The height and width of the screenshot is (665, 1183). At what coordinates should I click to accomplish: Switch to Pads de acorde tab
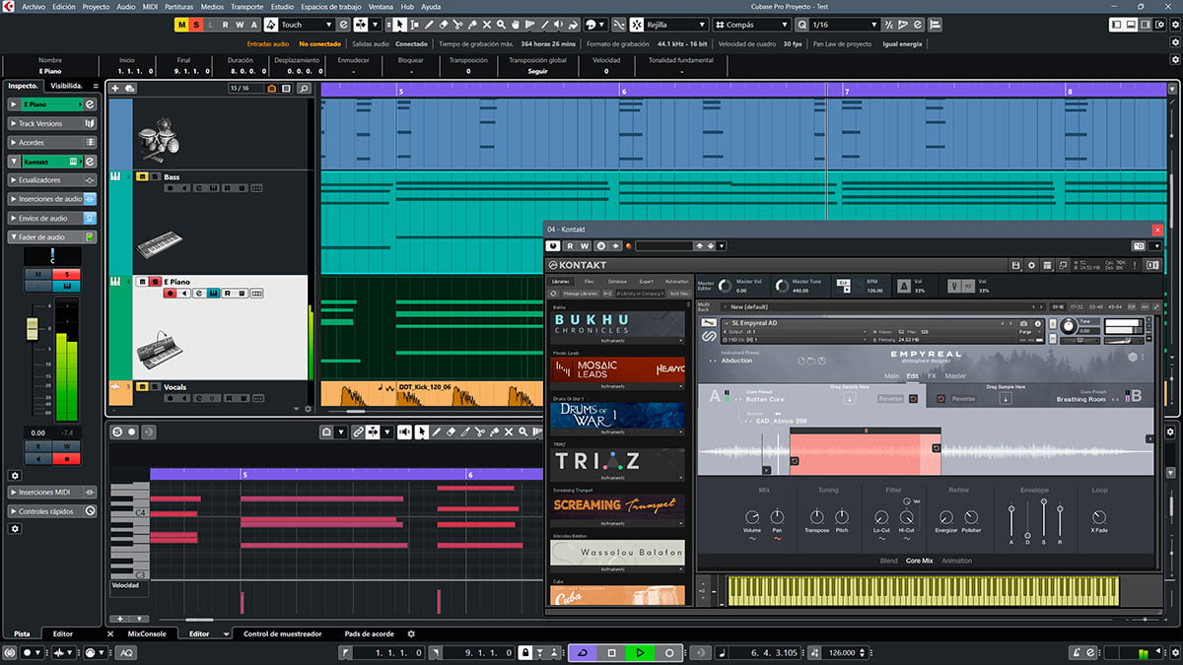tap(370, 633)
